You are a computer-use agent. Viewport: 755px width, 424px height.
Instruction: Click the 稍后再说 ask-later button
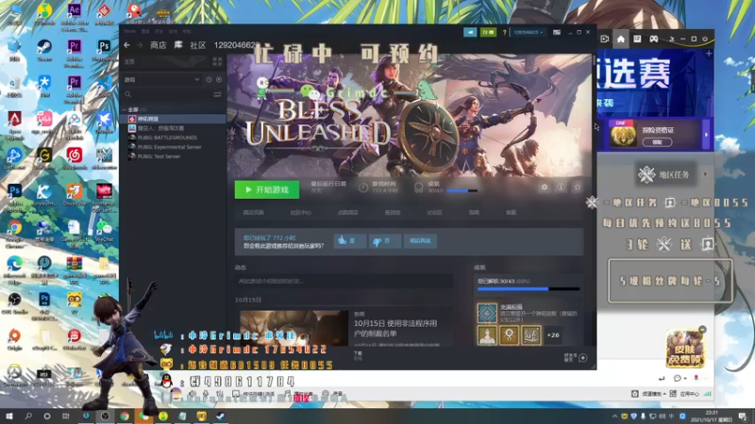(420, 241)
